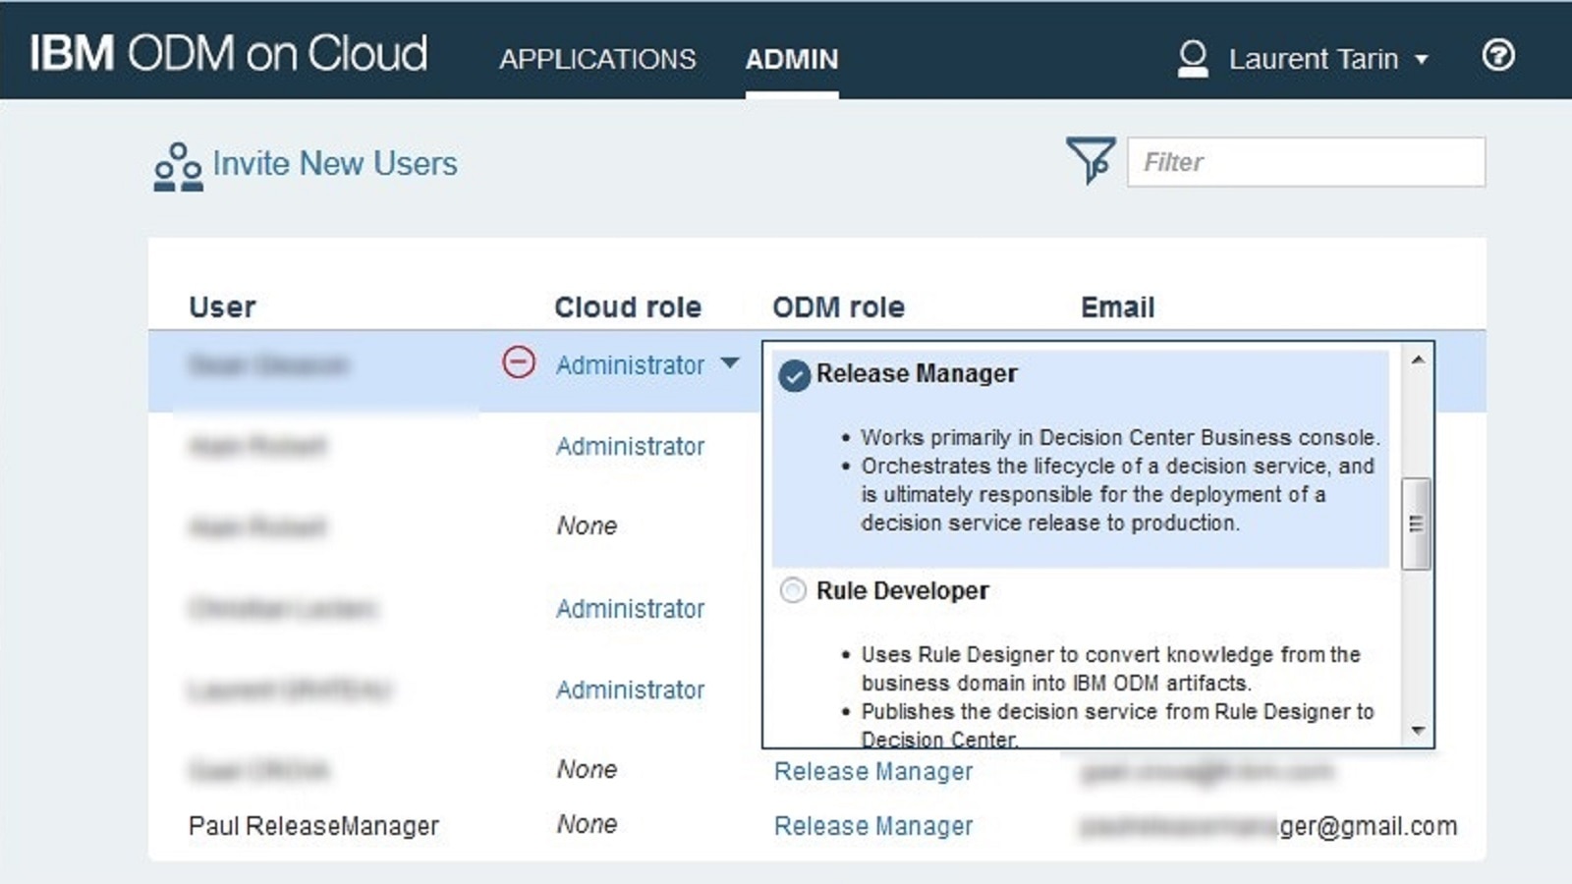Open the Administrator cloud role dropdown
This screenshot has width=1572, height=884.
coord(729,364)
